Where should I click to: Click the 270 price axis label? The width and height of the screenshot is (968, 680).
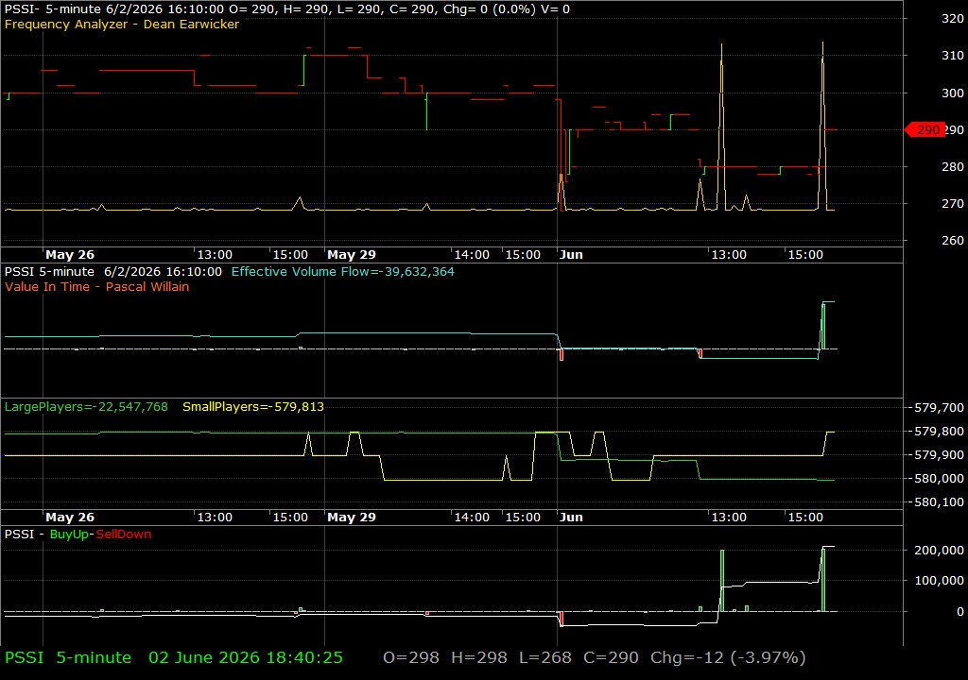pyautogui.click(x=953, y=204)
